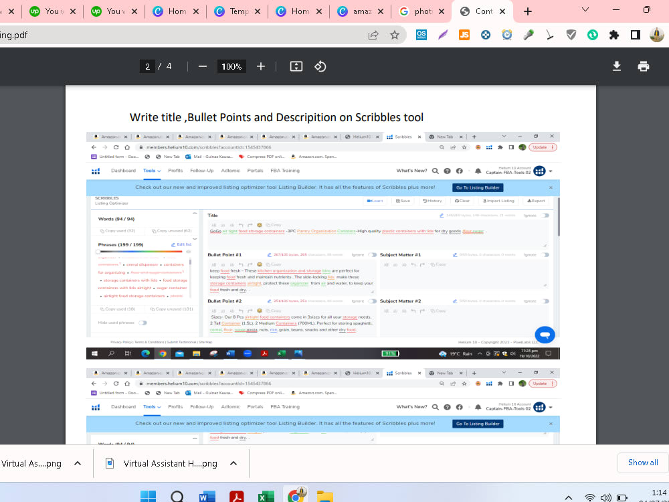
Task: Toggle Ignore switch for Bullet Point #1
Action: pos(373,255)
